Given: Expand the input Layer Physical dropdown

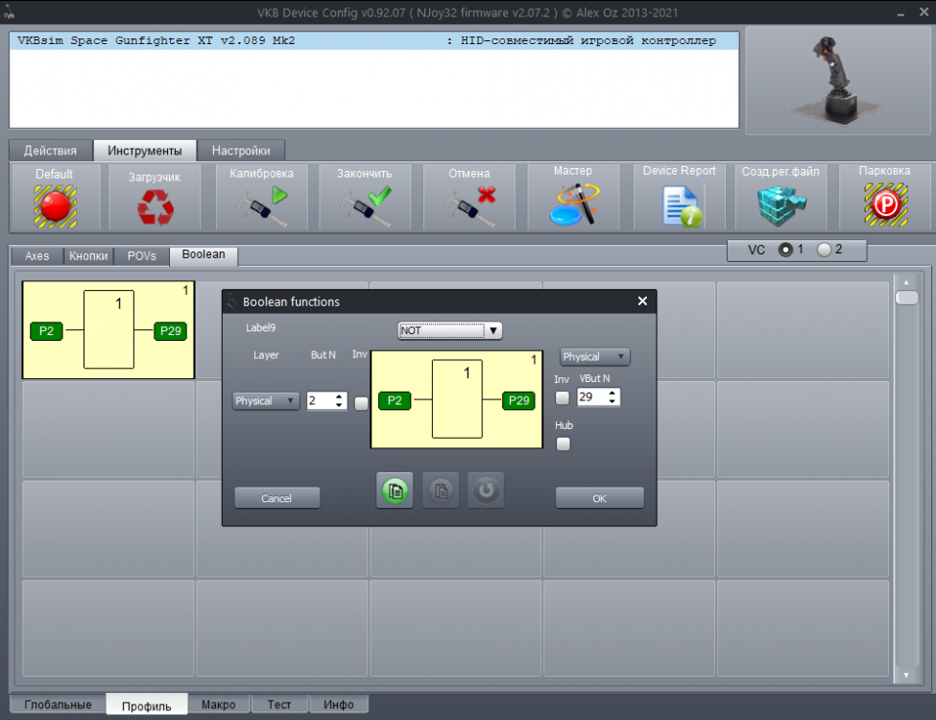Looking at the screenshot, I should click(266, 400).
